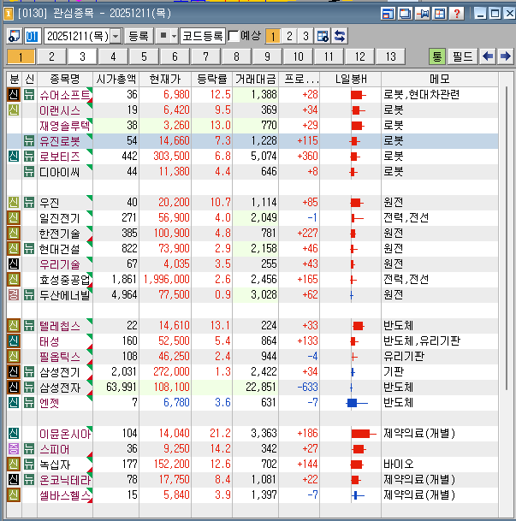The width and height of the screenshot is (516, 521).
Task: Click the 경 badge in 두산에너빌 row
Action: click(14, 295)
